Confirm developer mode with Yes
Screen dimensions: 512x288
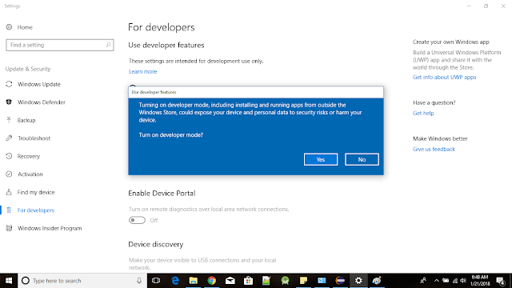[x=321, y=159]
